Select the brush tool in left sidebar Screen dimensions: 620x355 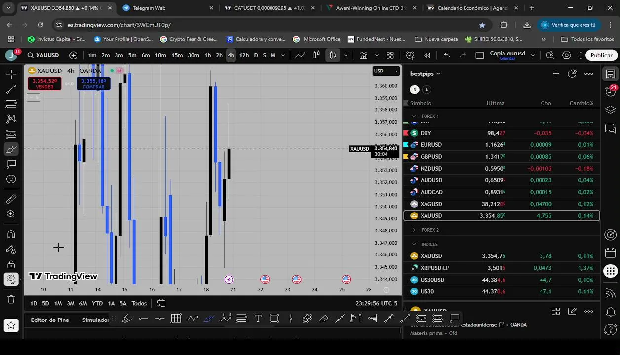[x=11, y=149]
